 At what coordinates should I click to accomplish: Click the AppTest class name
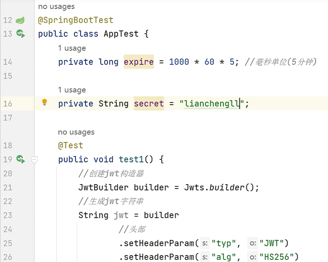(x=121, y=34)
